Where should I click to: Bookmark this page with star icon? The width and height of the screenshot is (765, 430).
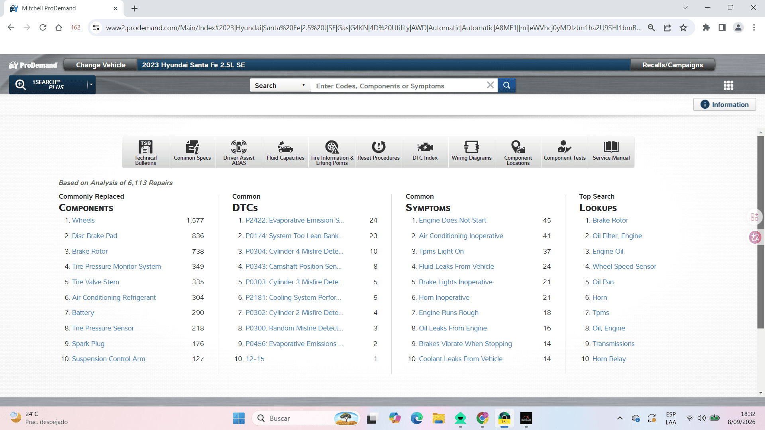click(x=683, y=27)
